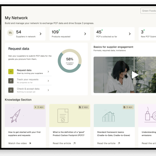Click the 58% suppliers engaged donut chart
Screen dimensions: 156x156
70,61
